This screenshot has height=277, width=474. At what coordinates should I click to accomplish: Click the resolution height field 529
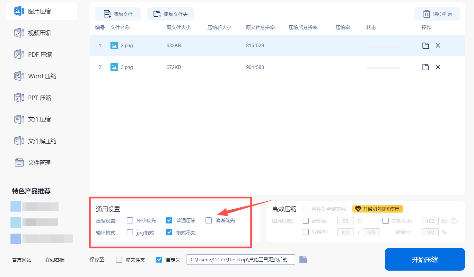(x=371, y=232)
